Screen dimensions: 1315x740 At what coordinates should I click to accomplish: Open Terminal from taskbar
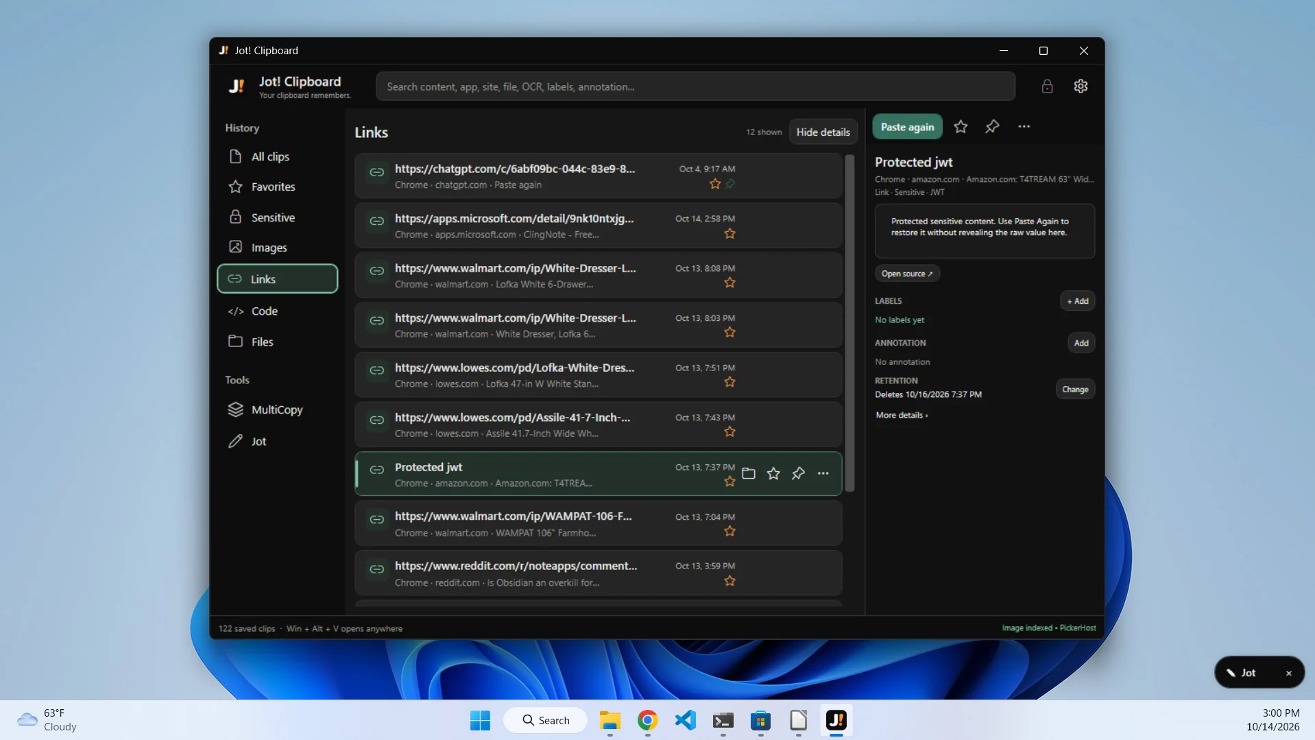click(723, 720)
